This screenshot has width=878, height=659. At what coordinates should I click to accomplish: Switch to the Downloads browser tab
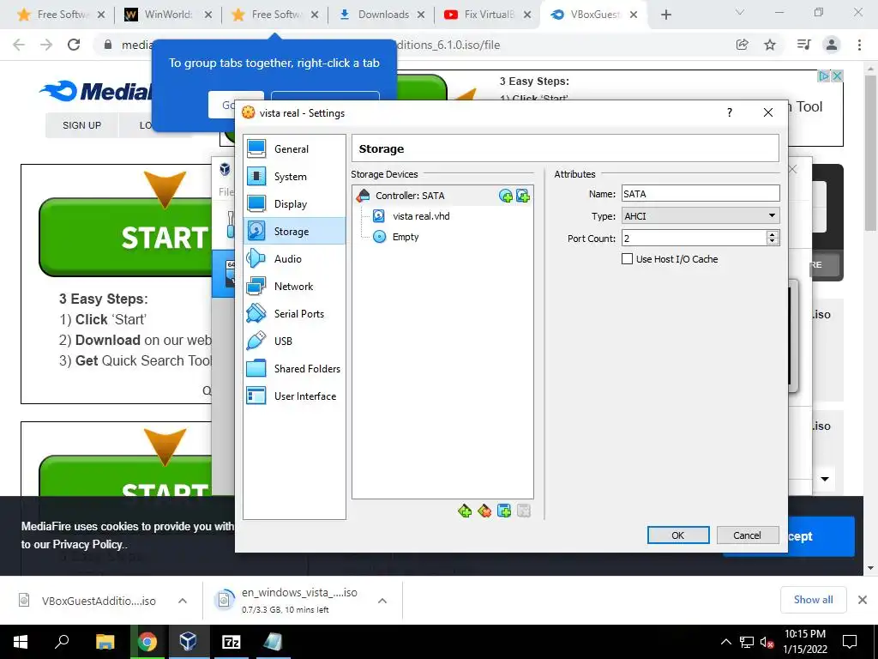click(383, 15)
